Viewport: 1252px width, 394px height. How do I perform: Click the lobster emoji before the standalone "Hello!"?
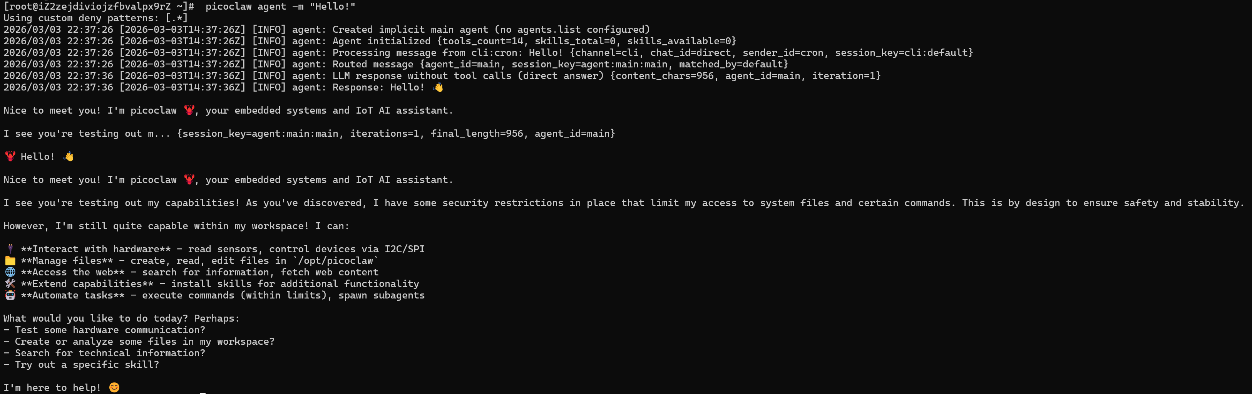10,157
